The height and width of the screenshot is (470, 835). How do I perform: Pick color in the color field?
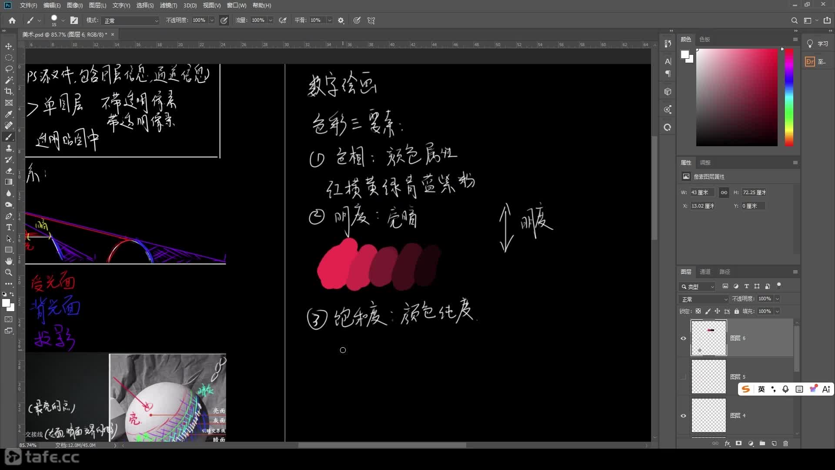tap(737, 97)
